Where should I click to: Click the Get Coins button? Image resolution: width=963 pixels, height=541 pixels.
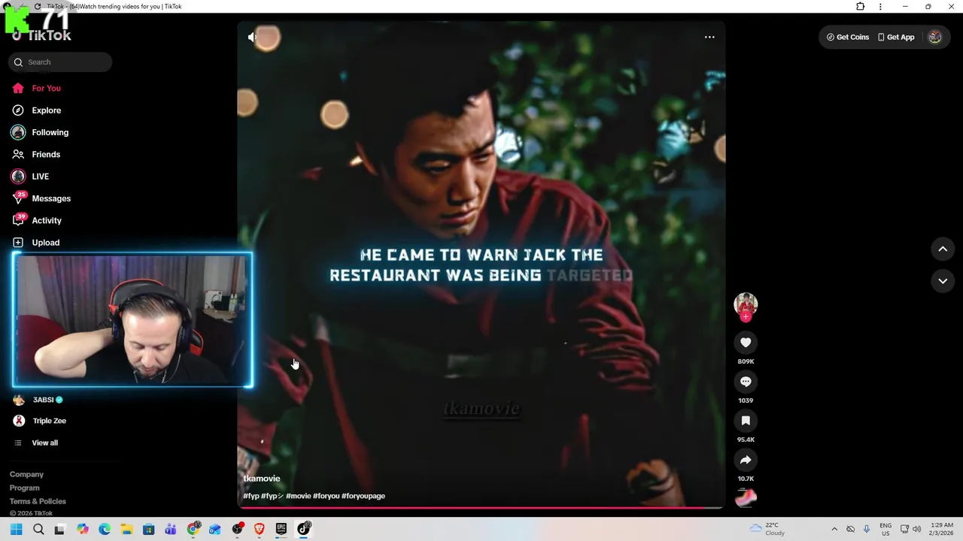point(848,37)
